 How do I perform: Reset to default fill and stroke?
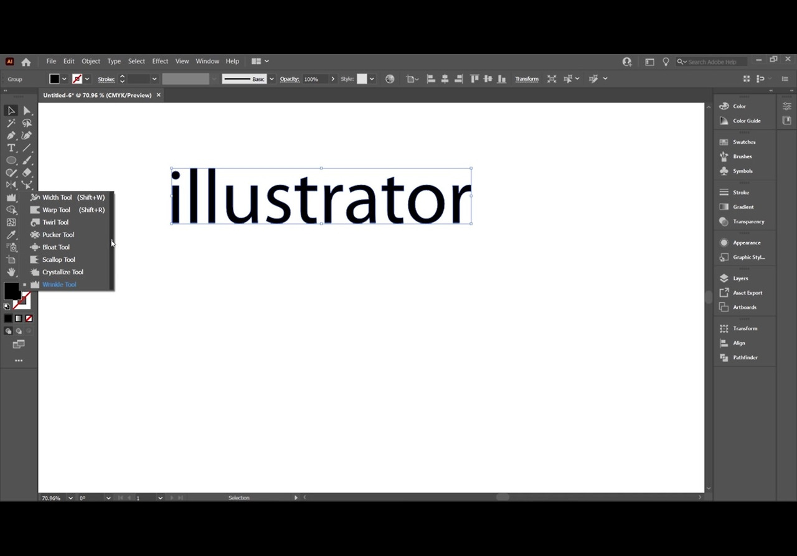coord(7,306)
